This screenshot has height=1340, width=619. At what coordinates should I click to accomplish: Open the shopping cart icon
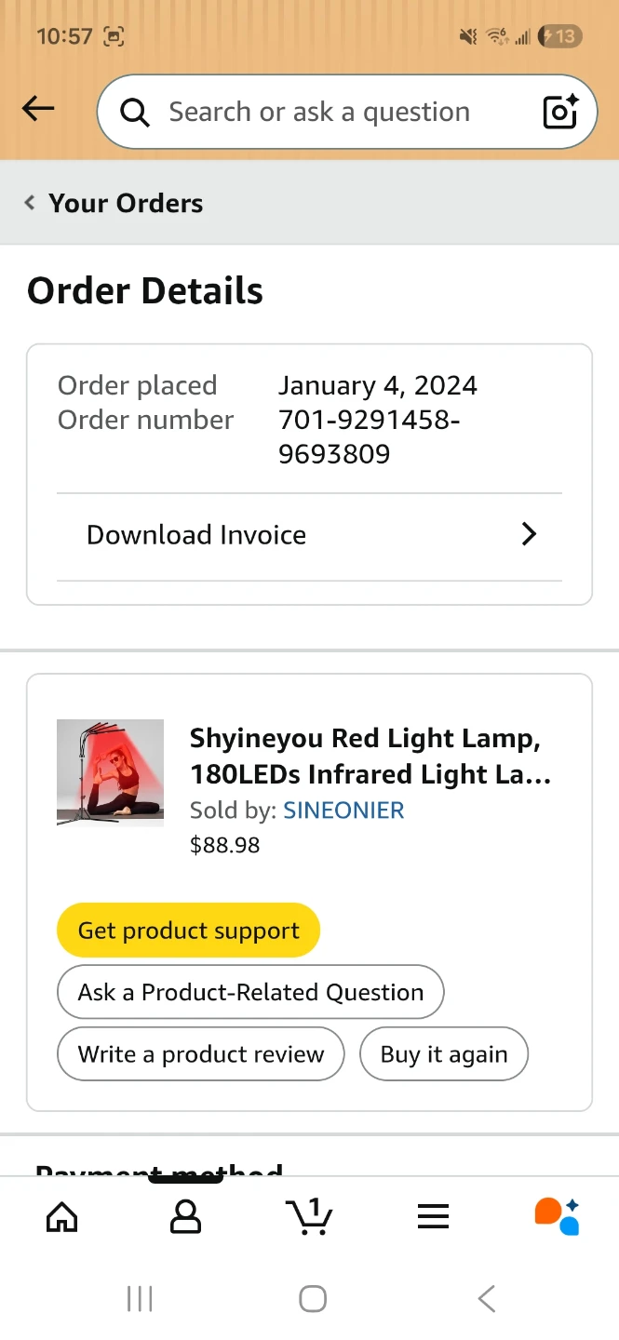pos(309,1216)
